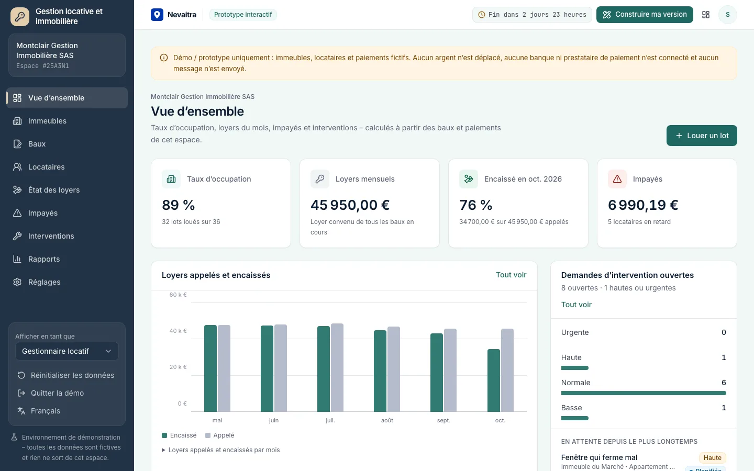Click the green Encaissé legend swatch
The image size is (754, 471).
(164, 435)
